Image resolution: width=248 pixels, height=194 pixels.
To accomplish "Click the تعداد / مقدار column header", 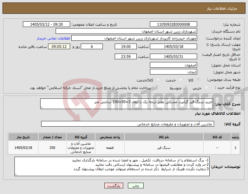I will coord(52,137).
